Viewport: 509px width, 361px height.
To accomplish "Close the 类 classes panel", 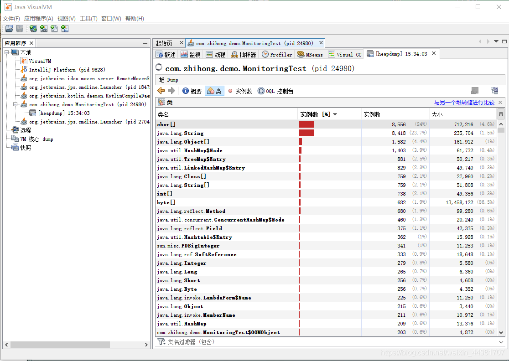I will point(500,103).
